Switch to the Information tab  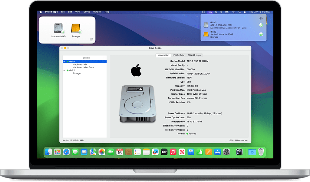[x=163, y=55]
